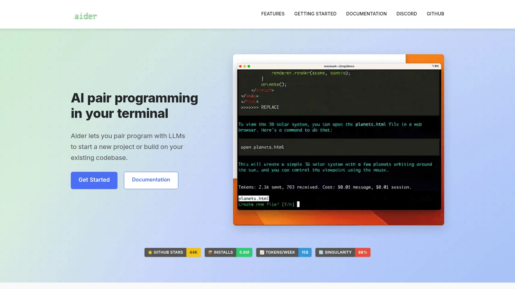515x289 pixels.
Task: Go to Documentation in top navigation
Action: (366, 14)
